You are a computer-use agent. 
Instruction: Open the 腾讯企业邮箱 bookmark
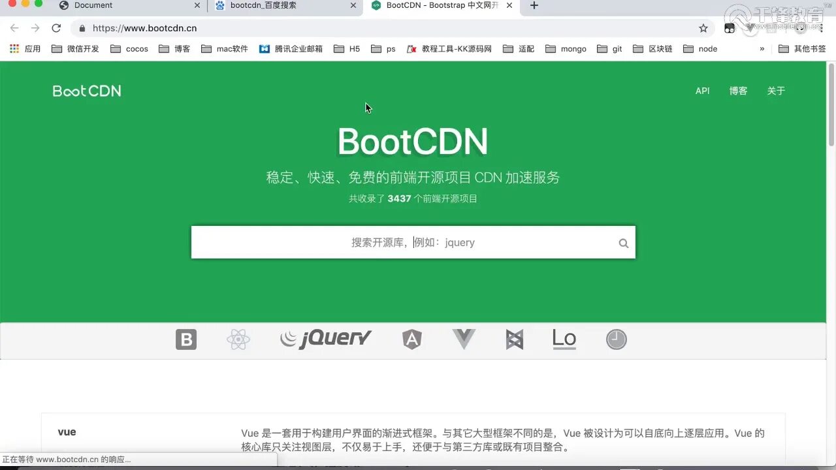(291, 49)
